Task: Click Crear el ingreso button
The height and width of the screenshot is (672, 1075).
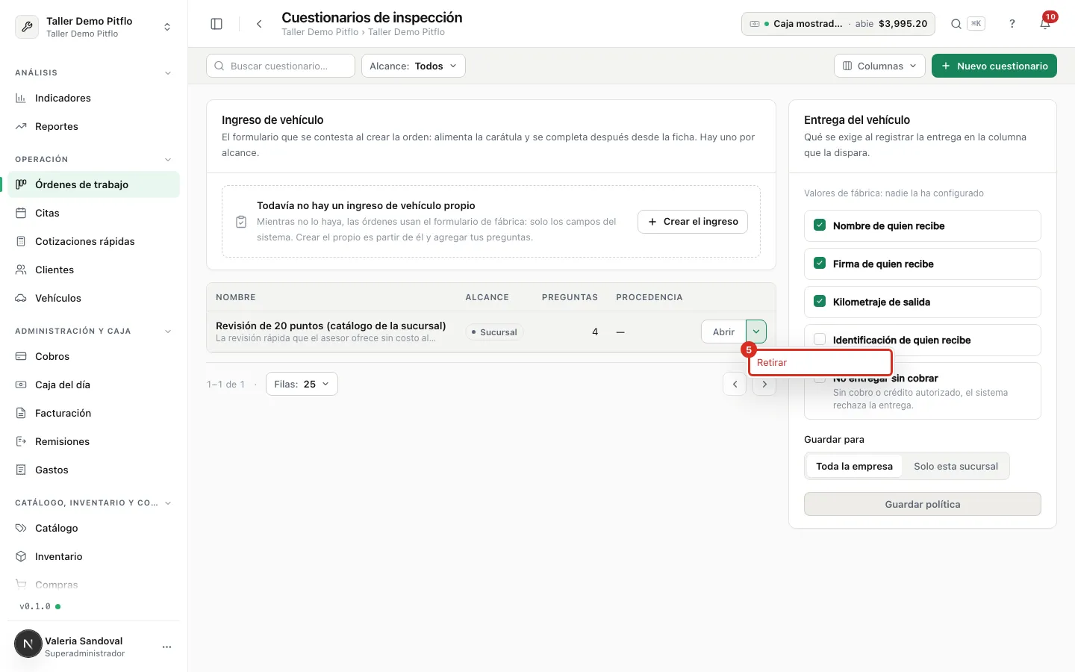Action: [x=693, y=222]
